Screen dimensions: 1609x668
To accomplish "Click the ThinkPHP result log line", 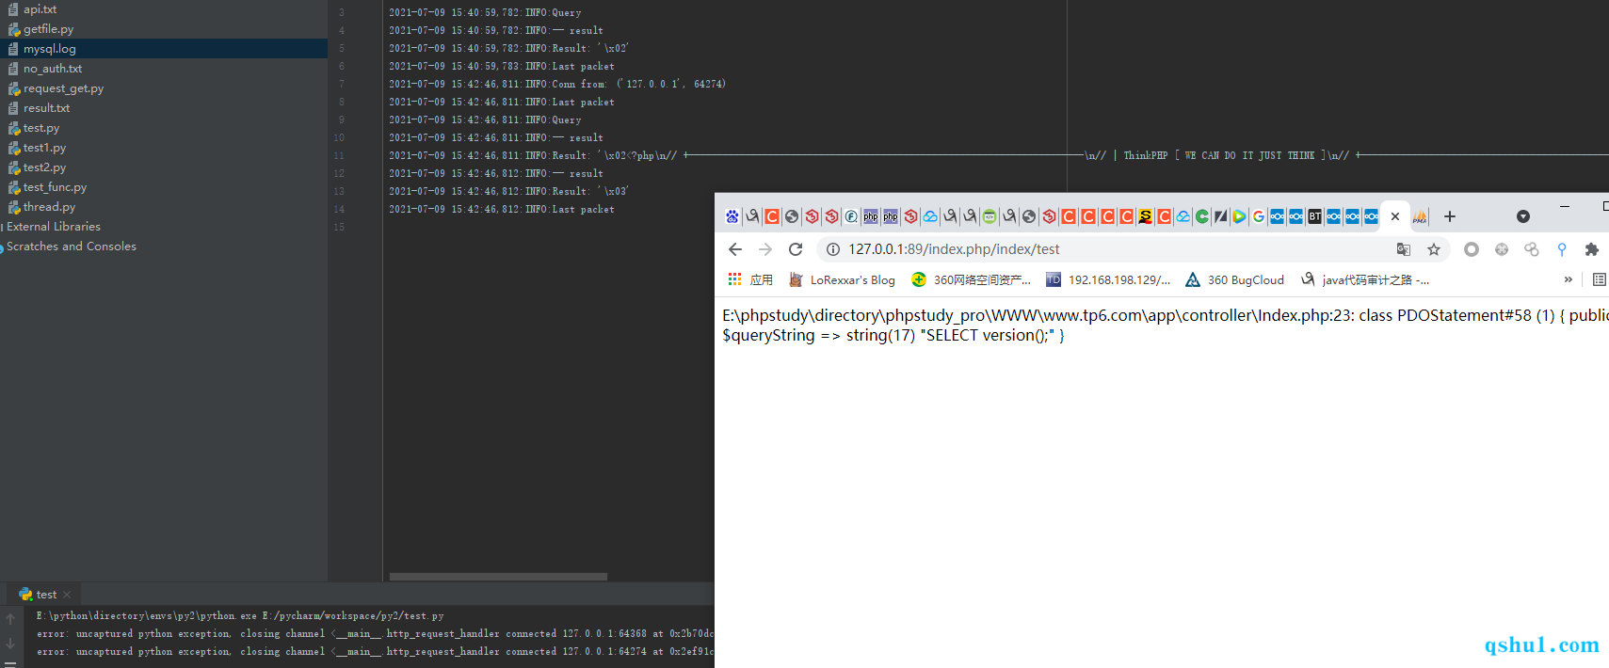I will coord(998,155).
